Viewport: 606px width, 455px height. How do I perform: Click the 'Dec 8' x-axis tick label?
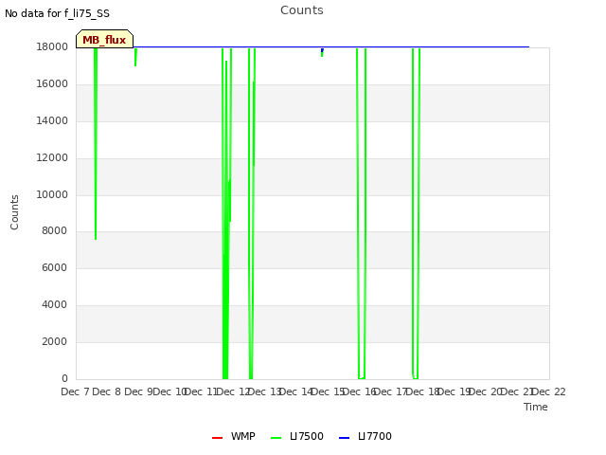107,391
